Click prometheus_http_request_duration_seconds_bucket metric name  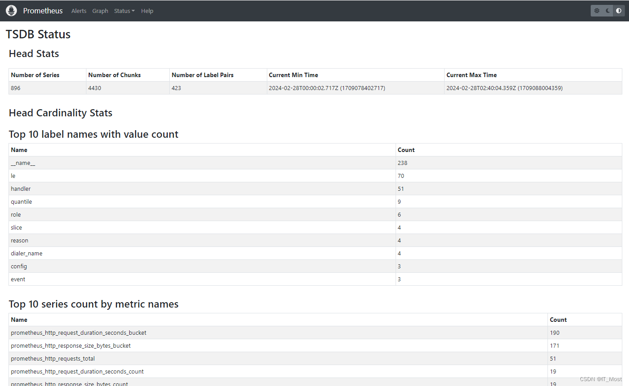tap(79, 333)
